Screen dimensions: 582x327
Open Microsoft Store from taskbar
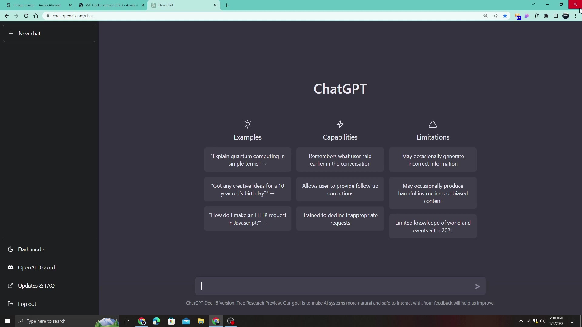point(171,321)
